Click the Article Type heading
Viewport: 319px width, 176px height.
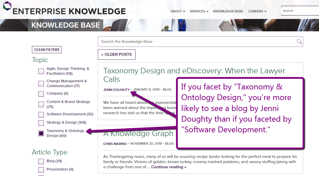click(50, 152)
